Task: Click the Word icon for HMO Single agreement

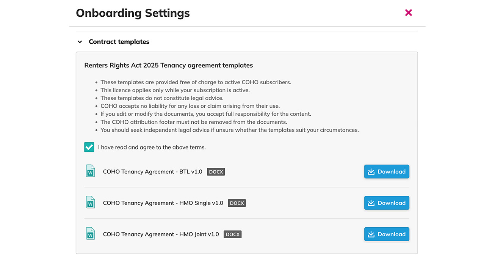Action: [x=90, y=202]
